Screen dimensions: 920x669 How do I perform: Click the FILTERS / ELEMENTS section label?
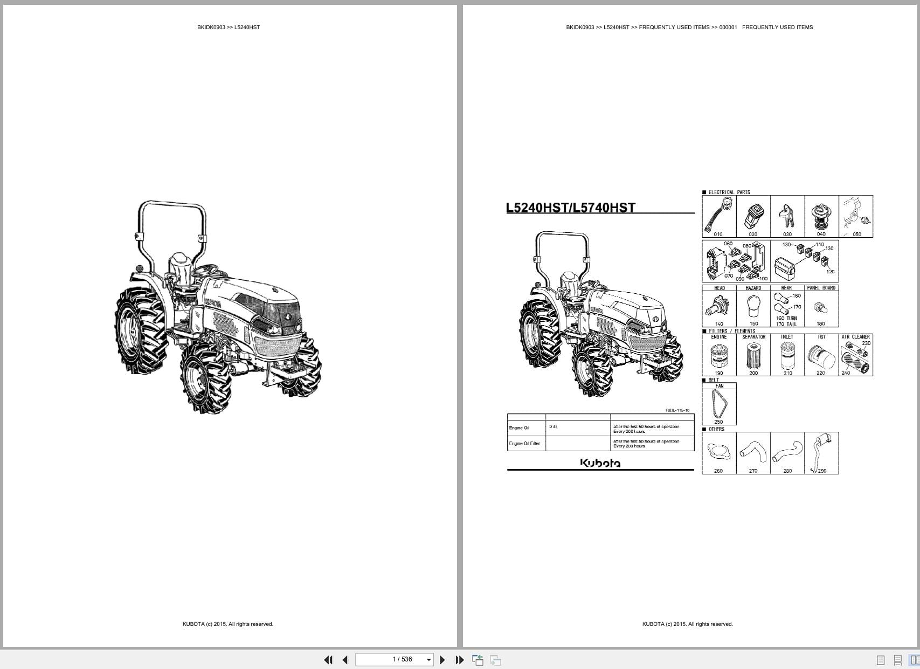pyautogui.click(x=731, y=331)
